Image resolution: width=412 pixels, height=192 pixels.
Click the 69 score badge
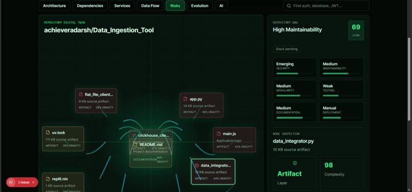[x=356, y=31]
